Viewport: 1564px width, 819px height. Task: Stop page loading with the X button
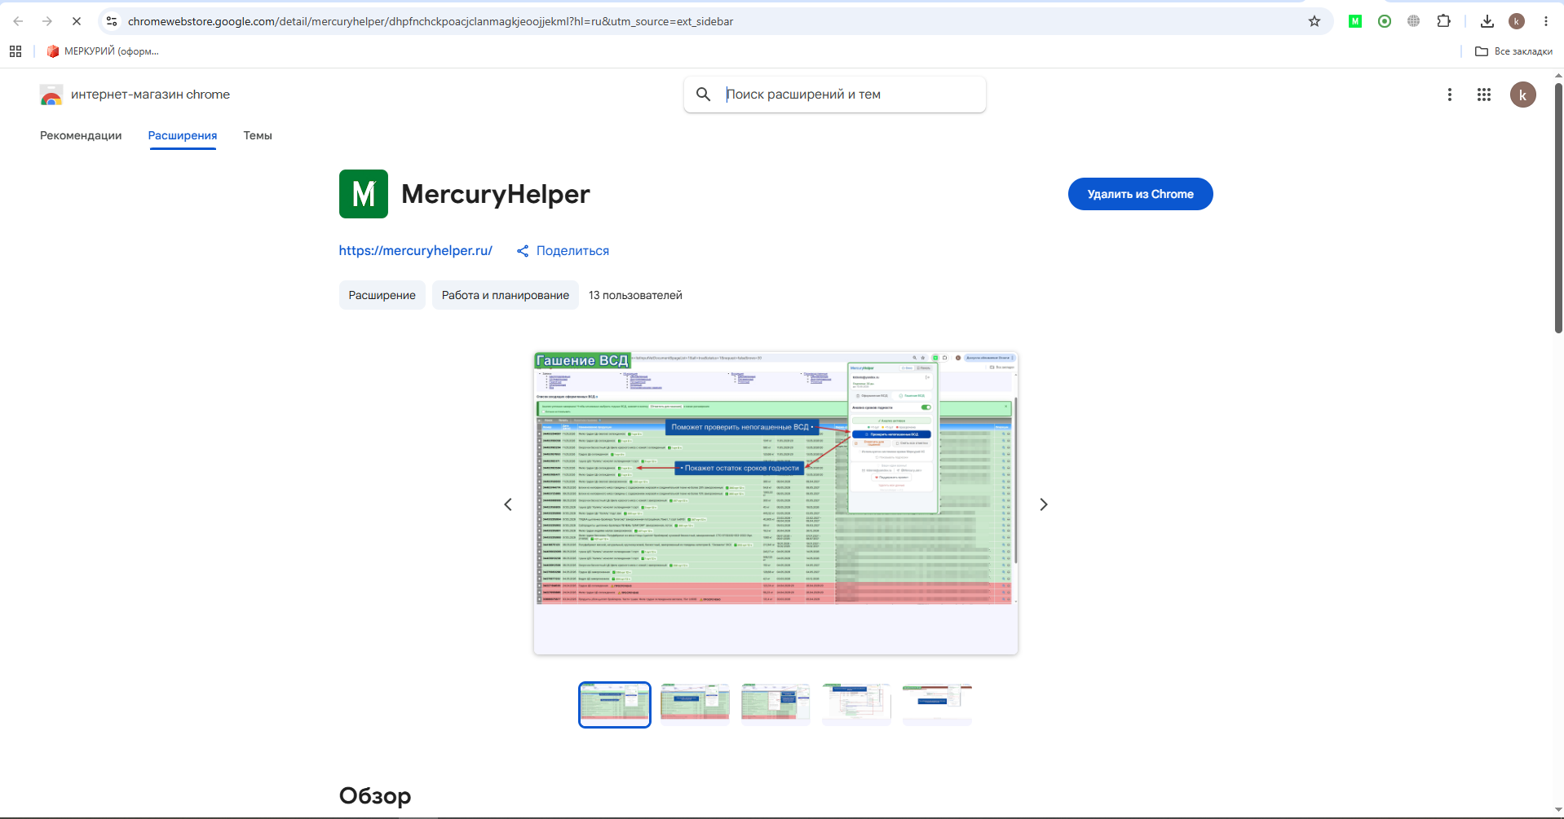coord(77,21)
